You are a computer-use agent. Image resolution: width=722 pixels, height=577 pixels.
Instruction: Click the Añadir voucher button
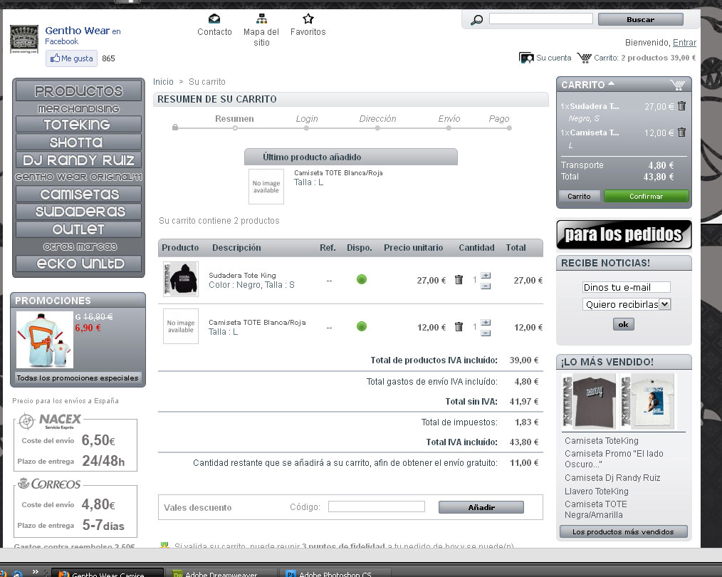click(481, 507)
